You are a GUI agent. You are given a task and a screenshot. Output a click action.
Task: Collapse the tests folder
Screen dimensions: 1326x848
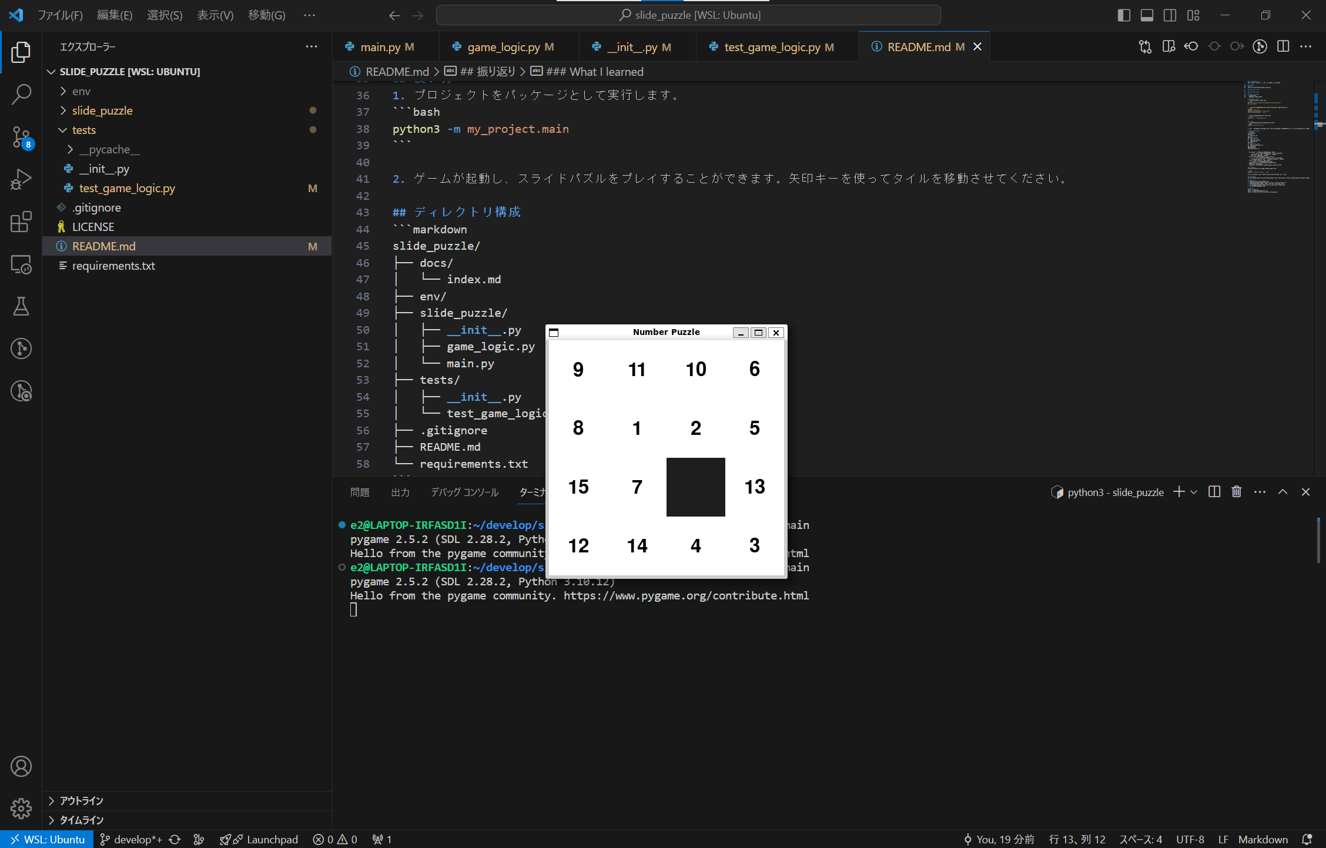click(x=187, y=130)
